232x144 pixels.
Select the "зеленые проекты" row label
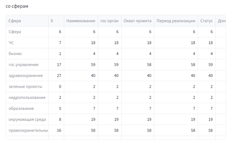(25, 87)
